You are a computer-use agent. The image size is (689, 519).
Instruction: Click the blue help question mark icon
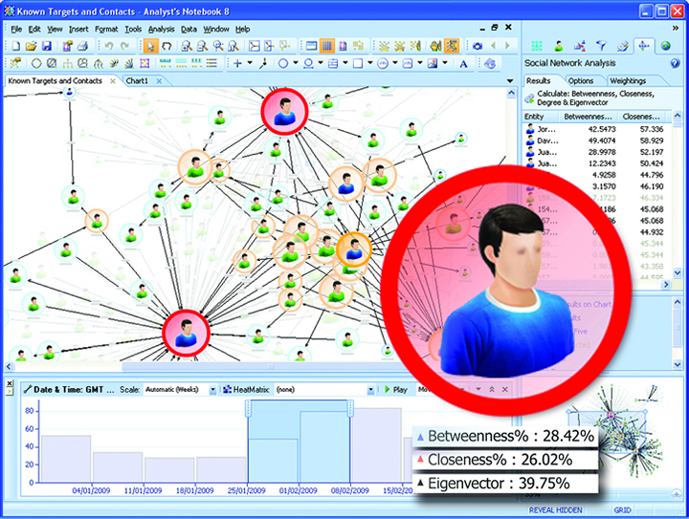click(676, 63)
